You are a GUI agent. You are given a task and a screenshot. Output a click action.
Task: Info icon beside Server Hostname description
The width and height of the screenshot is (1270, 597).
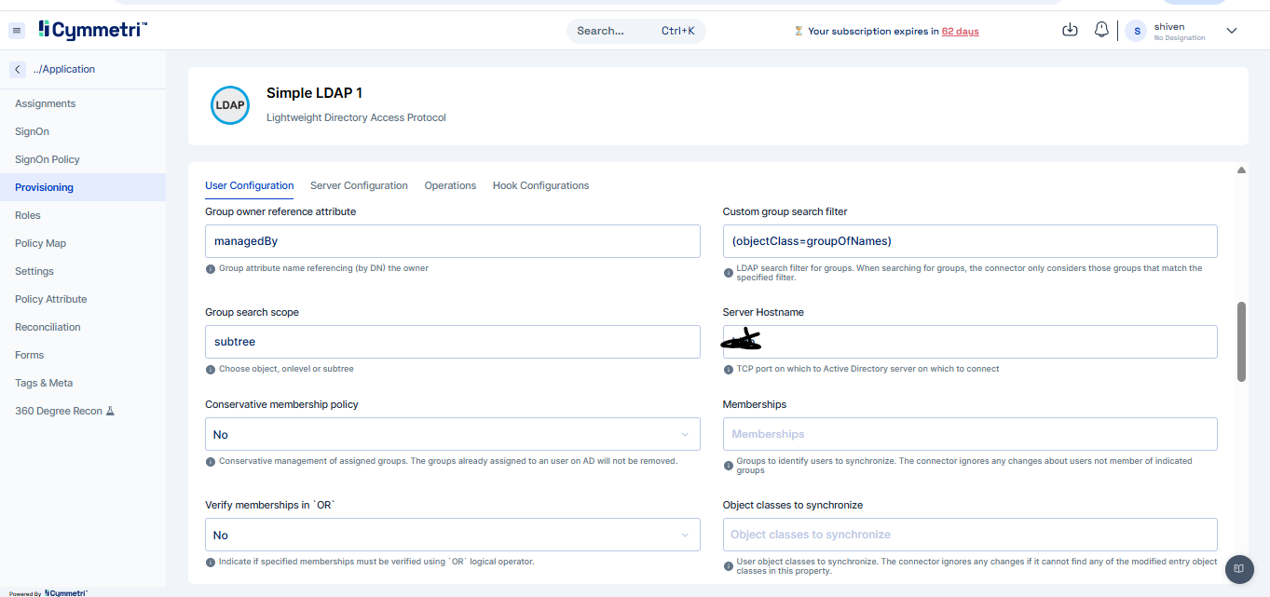pyautogui.click(x=728, y=369)
